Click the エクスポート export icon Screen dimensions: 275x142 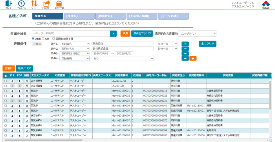pyautogui.click(x=46, y=4)
